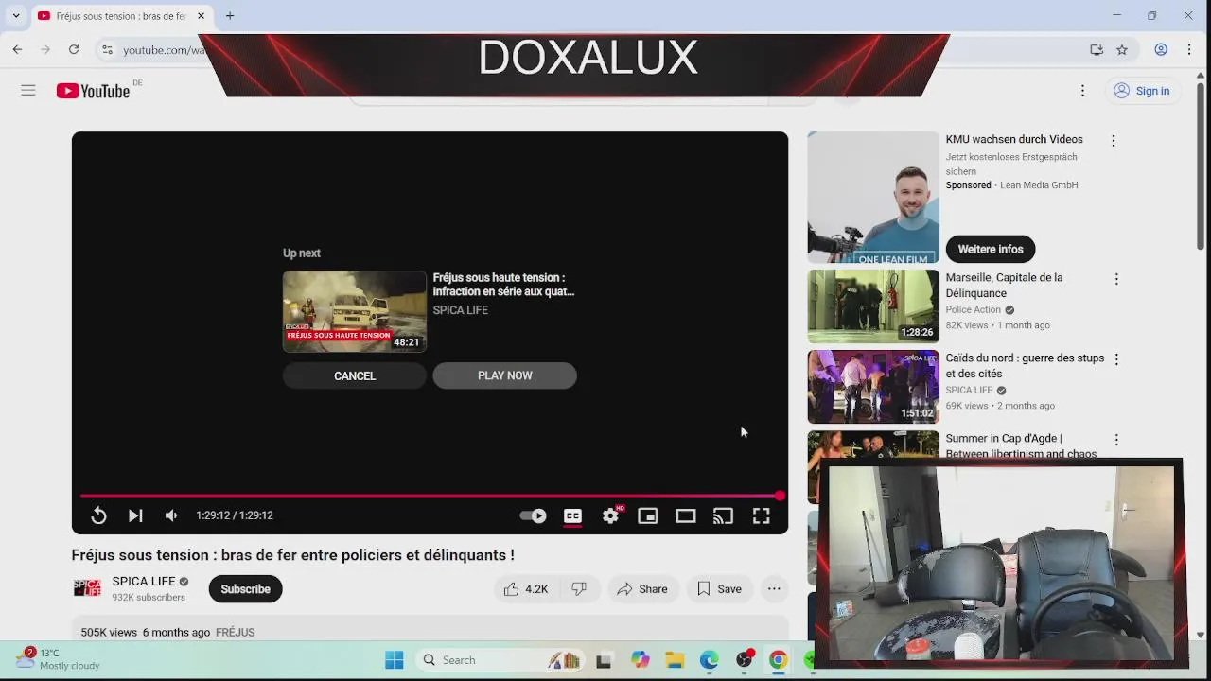Open YouTube settings three-dot menu in header
This screenshot has width=1211, height=681.
pos(1082,91)
